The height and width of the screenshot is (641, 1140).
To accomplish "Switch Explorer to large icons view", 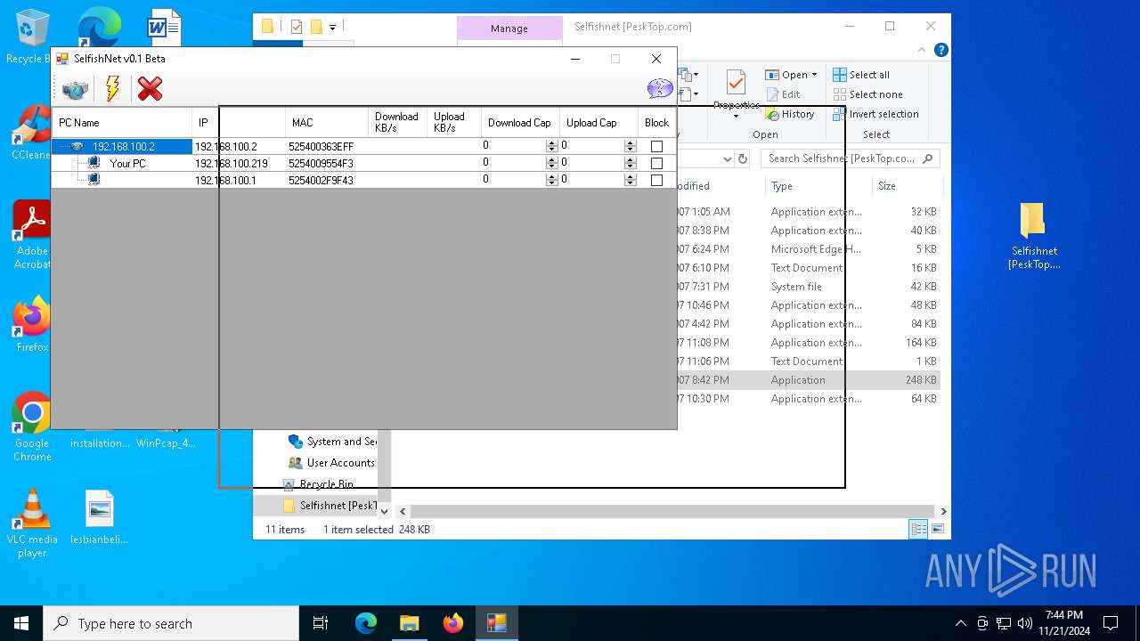I will click(x=937, y=530).
